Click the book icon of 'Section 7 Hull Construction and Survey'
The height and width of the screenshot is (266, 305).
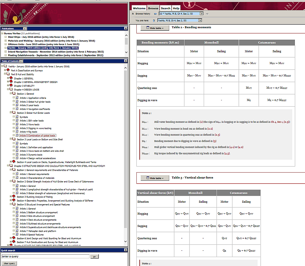click(x=14, y=242)
